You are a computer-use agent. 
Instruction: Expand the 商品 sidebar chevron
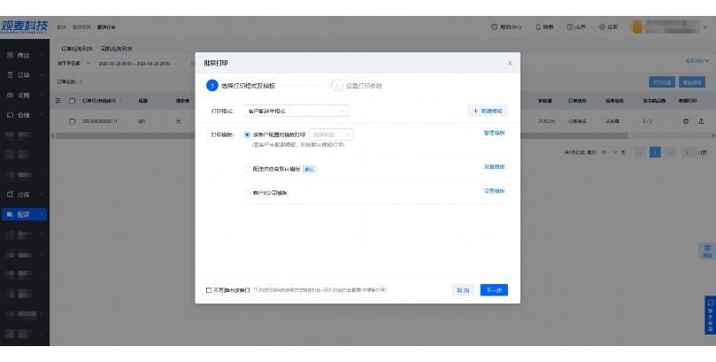tap(42, 55)
